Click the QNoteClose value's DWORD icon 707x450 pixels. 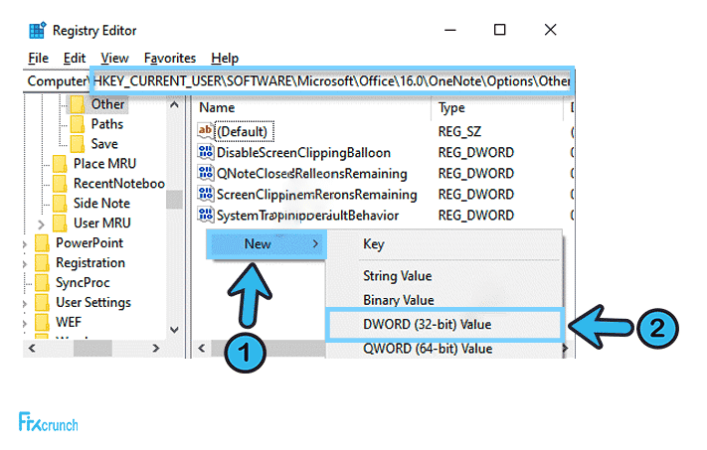click(206, 173)
